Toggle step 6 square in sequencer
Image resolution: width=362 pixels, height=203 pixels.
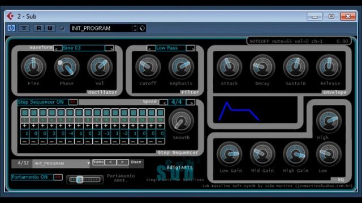click(x=70, y=113)
